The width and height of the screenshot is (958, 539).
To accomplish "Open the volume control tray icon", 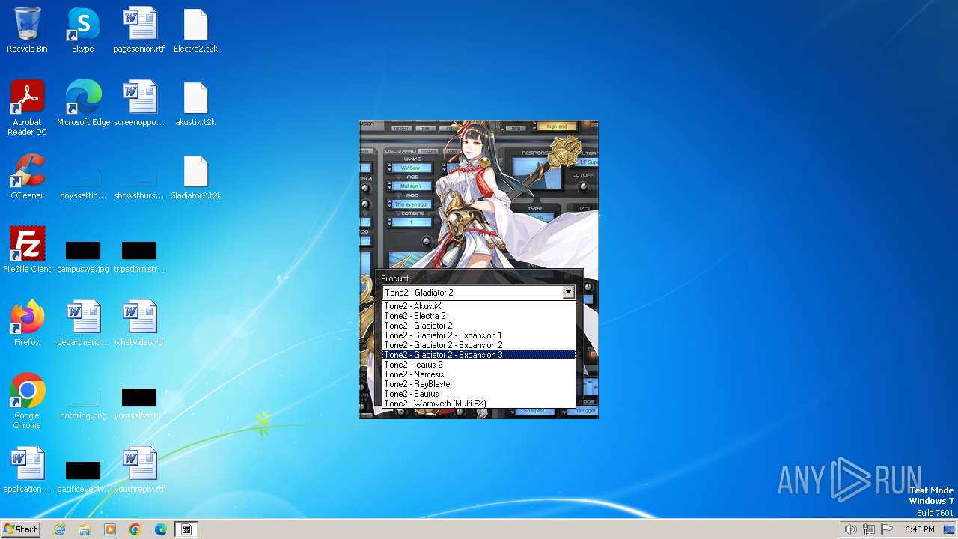I will click(850, 529).
